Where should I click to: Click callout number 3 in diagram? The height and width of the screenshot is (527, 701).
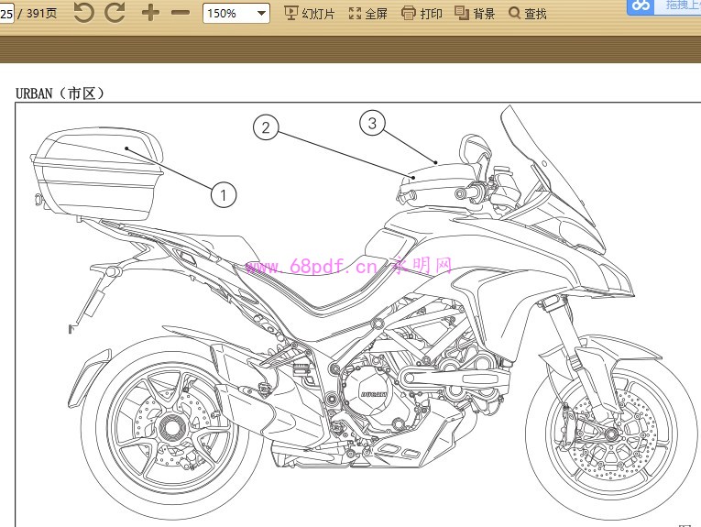click(x=372, y=122)
